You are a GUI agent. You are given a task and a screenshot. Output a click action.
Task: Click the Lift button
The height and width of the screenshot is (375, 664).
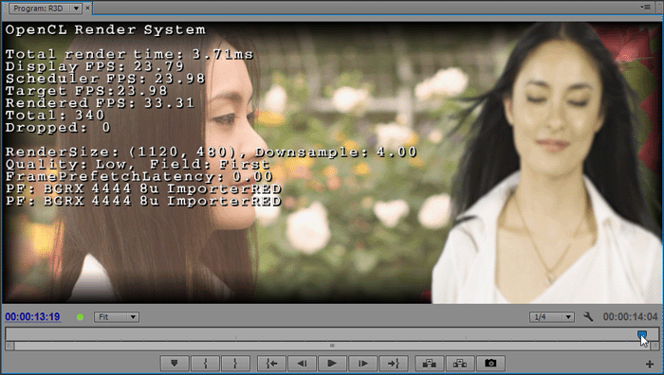(x=430, y=363)
